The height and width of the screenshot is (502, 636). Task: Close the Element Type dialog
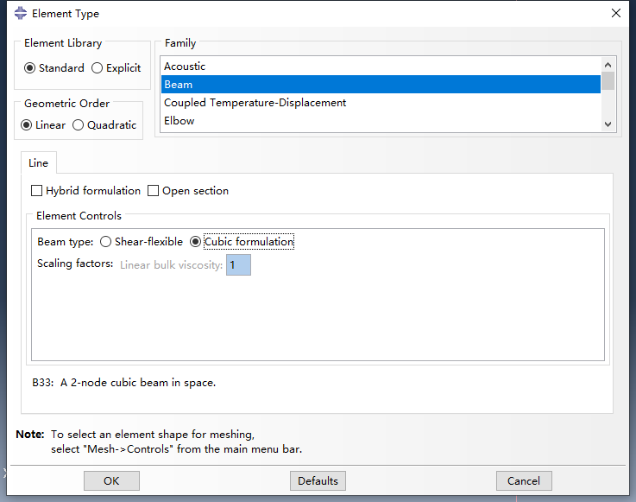click(615, 13)
